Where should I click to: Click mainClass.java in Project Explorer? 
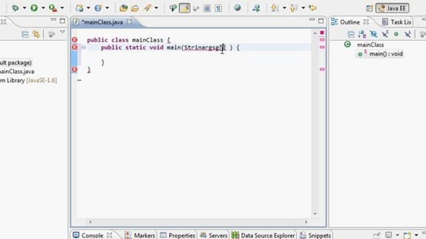click(x=17, y=72)
